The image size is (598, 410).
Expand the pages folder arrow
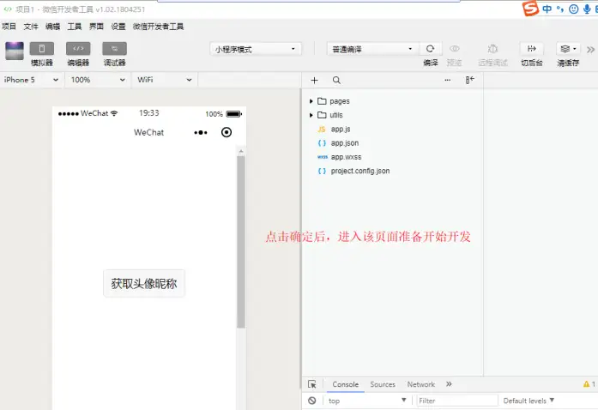(x=311, y=101)
